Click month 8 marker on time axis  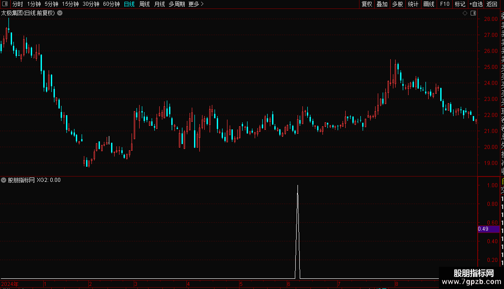click(397, 284)
